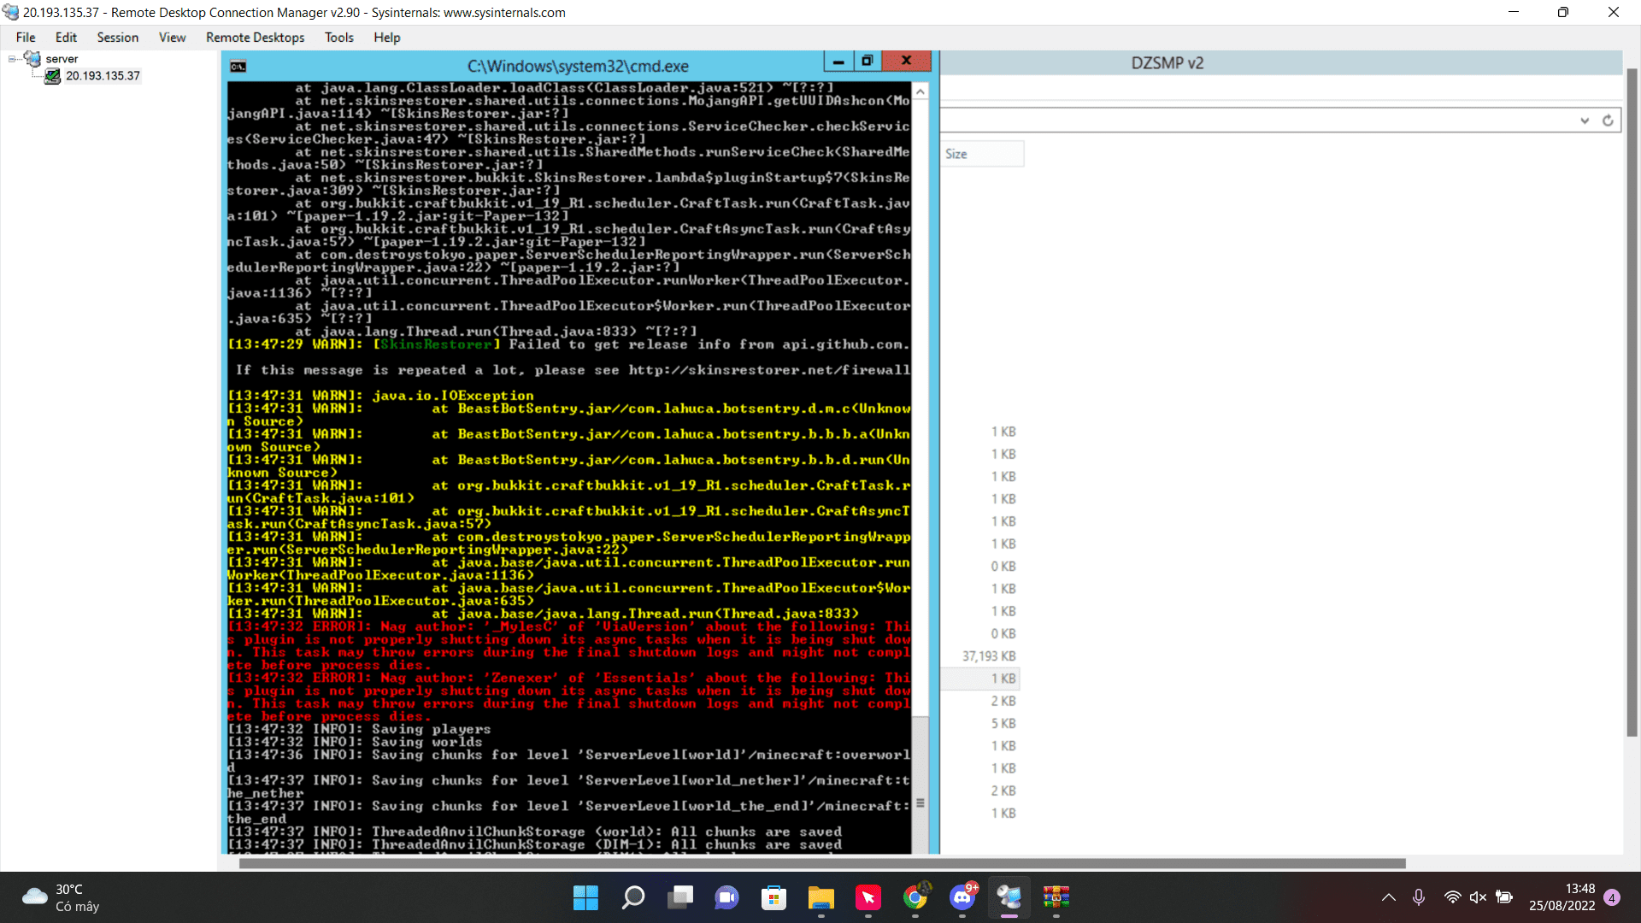Open Discord from the taskbar

962,897
